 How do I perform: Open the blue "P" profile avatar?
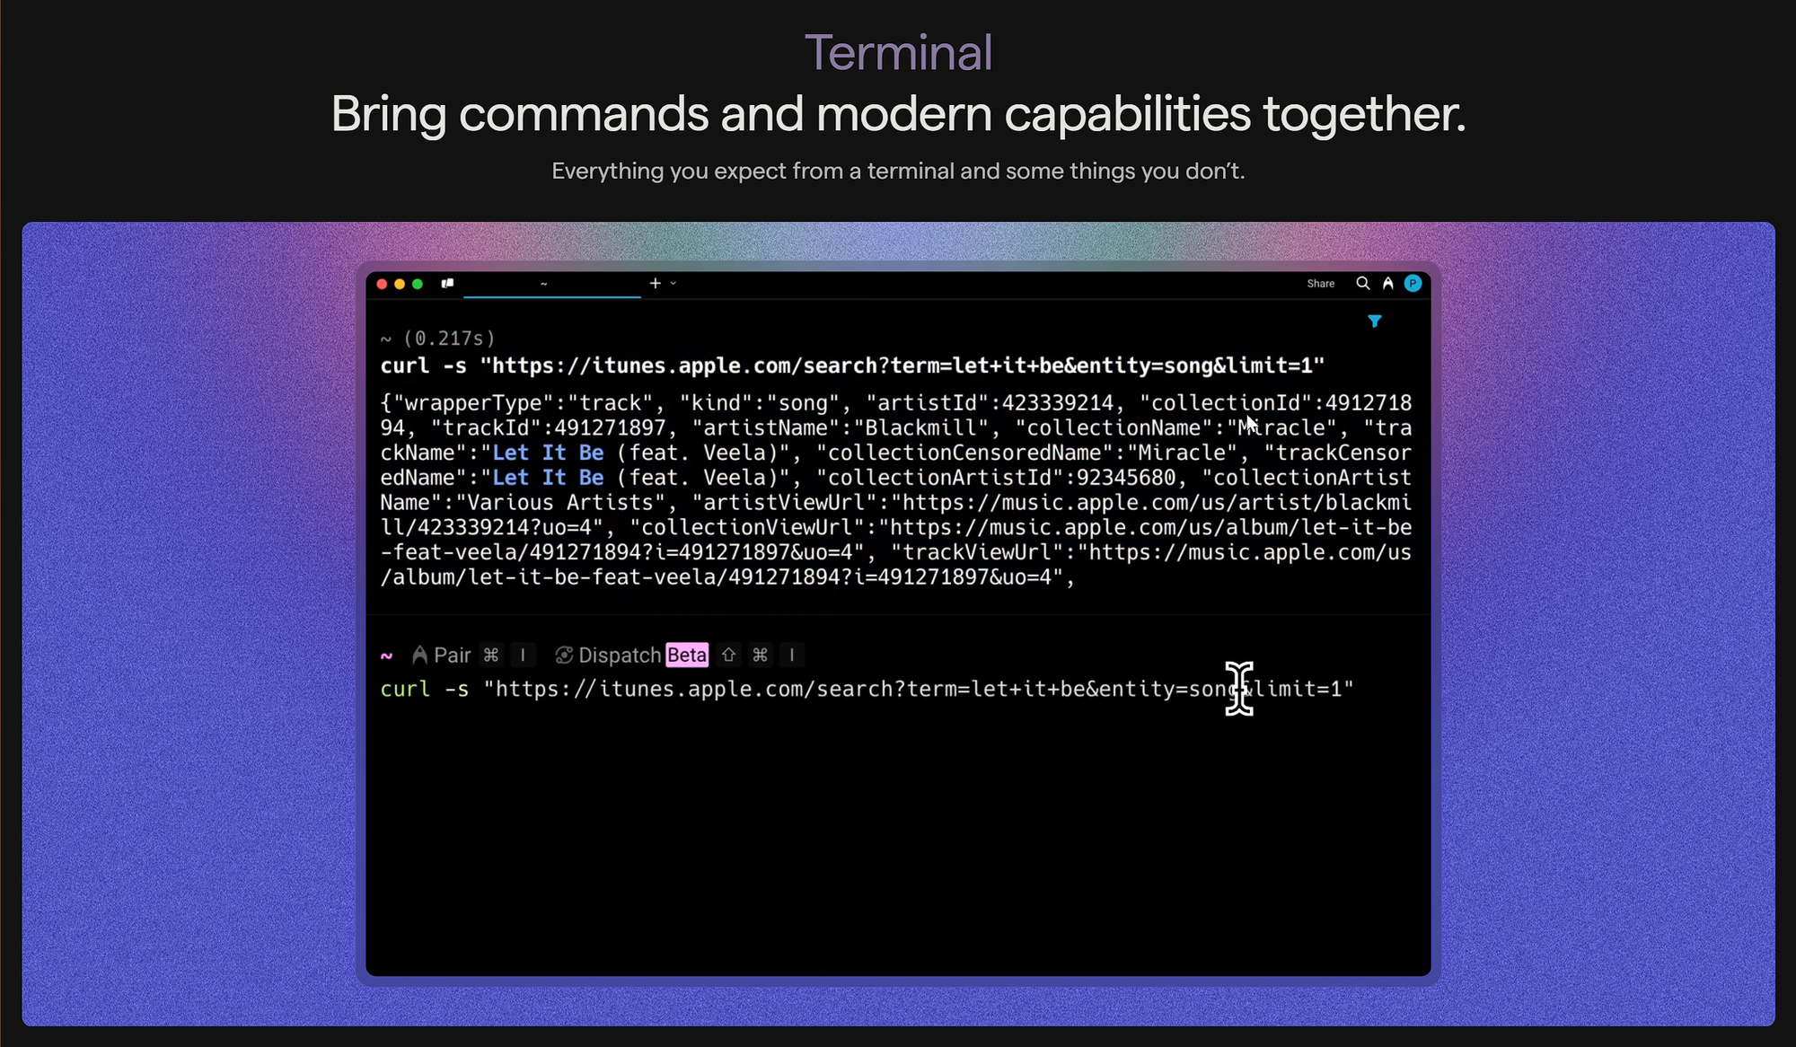point(1413,284)
